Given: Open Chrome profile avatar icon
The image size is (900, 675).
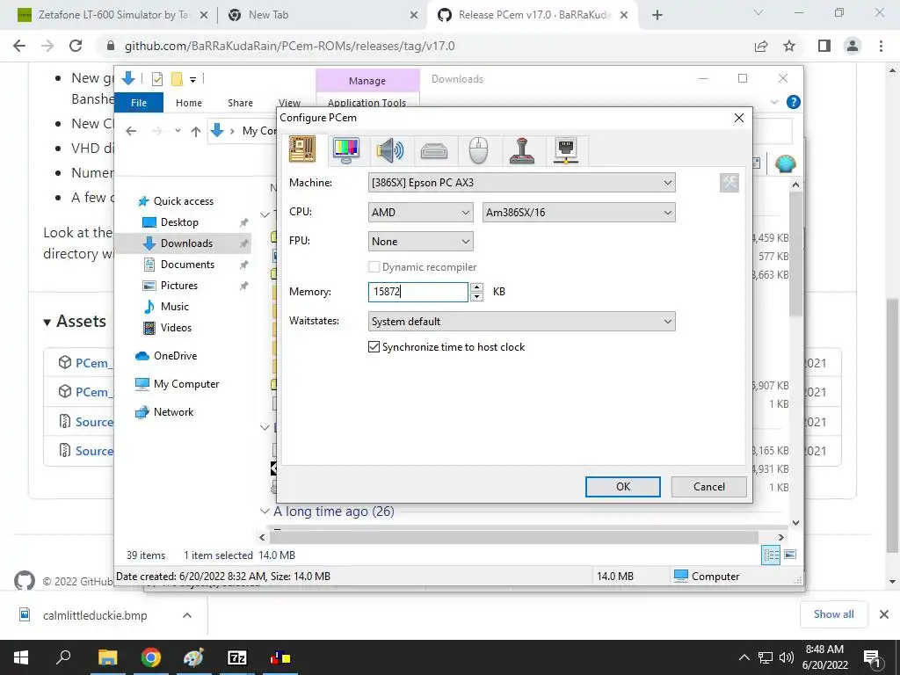Looking at the screenshot, I should [x=853, y=46].
